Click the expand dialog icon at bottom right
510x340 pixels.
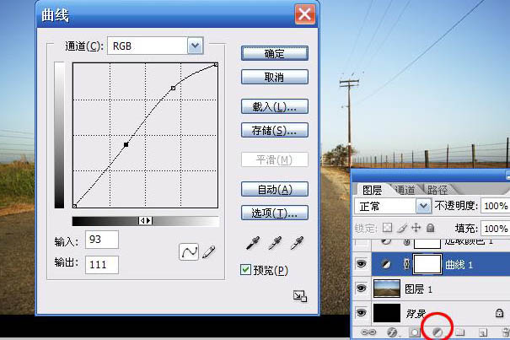tap(299, 295)
